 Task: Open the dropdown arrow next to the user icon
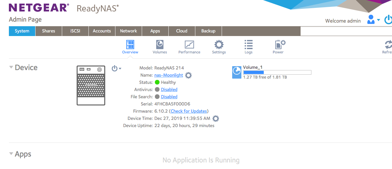click(x=378, y=20)
